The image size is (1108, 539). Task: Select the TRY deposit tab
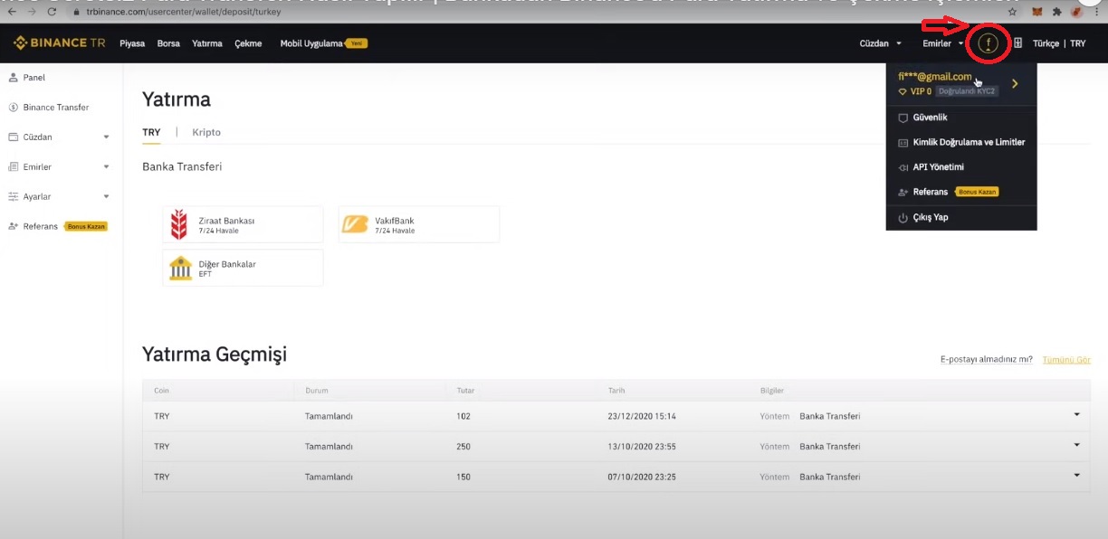point(151,132)
